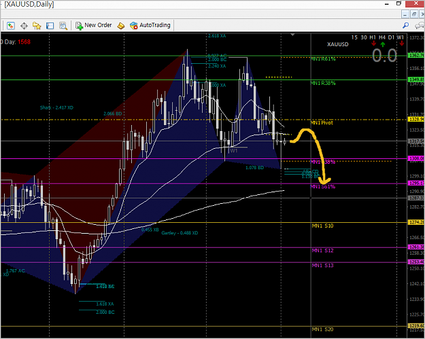Launch MetaEditor via yellow book icon
425x339 pixels.
click(121, 26)
